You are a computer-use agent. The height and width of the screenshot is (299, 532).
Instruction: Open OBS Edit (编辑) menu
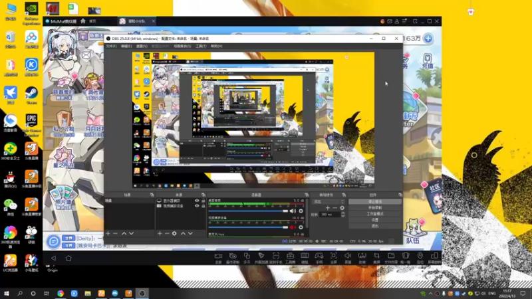[126, 46]
